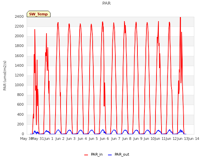The height and width of the screenshot is (161, 214).
Task: Click the Jun 2 x-axis date label
Action: (x=60, y=139)
